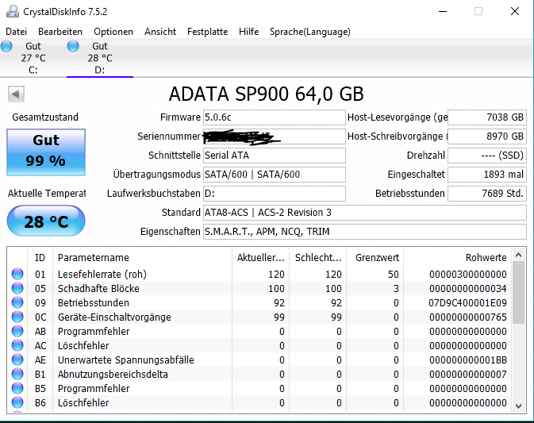
Task: Open the Optionen menu
Action: [x=113, y=32]
